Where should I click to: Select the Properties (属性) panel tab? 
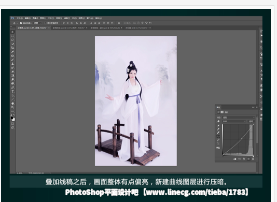pyautogui.click(x=218, y=107)
